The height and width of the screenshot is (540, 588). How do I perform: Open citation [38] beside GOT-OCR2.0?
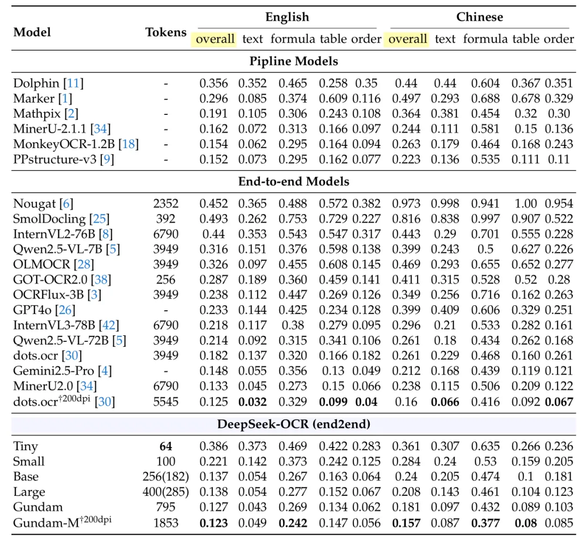click(101, 279)
